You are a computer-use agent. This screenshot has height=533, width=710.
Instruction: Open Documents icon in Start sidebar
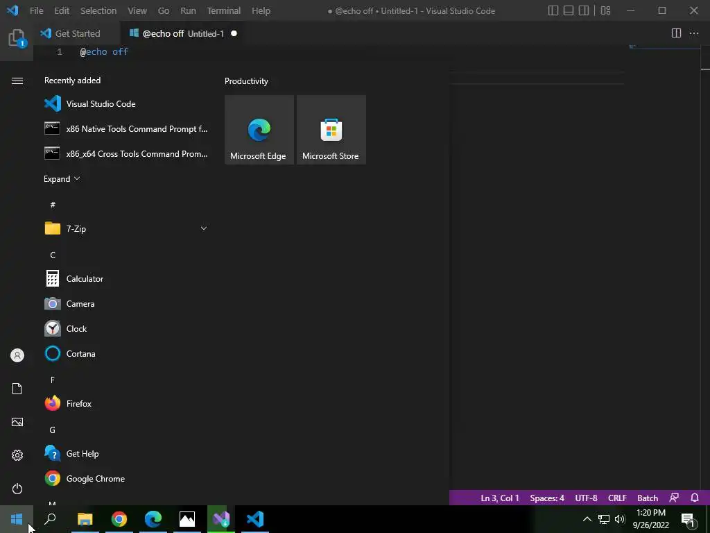click(x=17, y=389)
